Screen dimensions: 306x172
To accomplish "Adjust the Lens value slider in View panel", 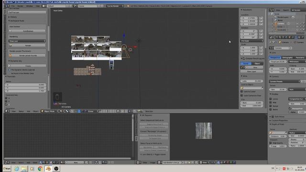I will point(252,81).
